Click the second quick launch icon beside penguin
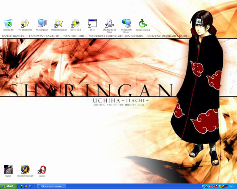The height and width of the screenshot is (189, 237). [26, 186]
